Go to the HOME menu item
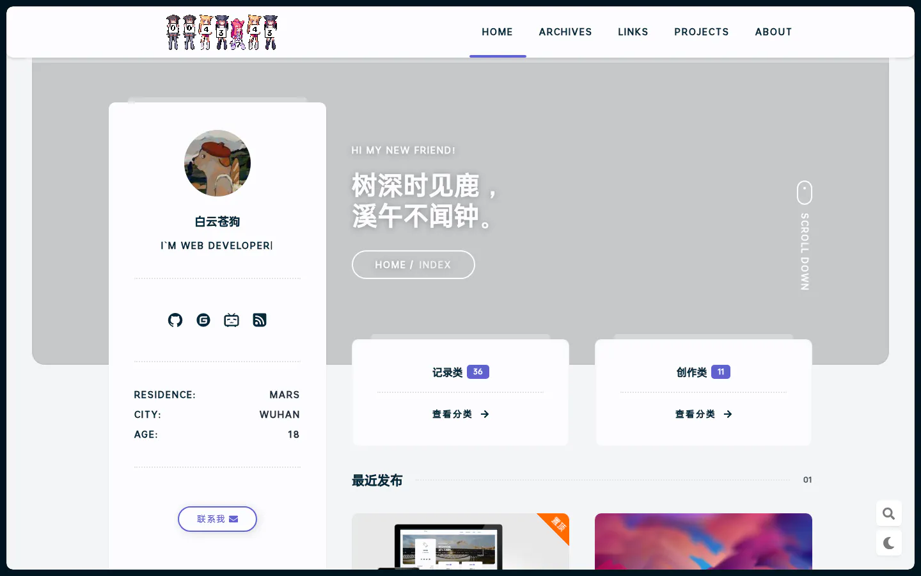Image resolution: width=921 pixels, height=576 pixels. pyautogui.click(x=498, y=32)
